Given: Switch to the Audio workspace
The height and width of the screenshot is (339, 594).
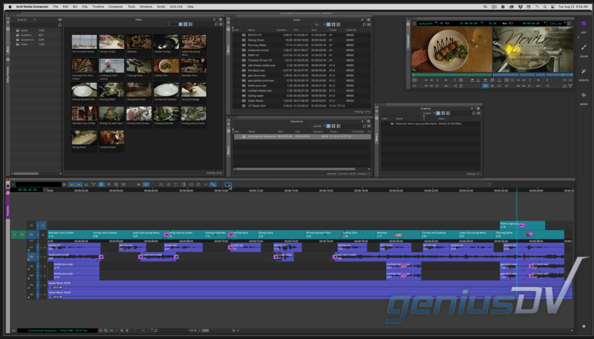Looking at the screenshot, I should click(584, 97).
